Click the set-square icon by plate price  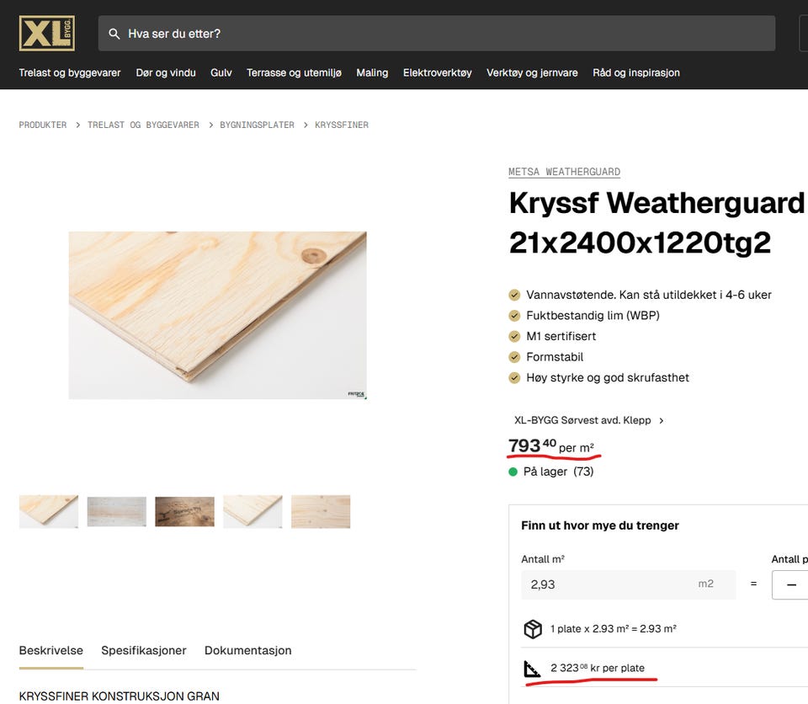pos(532,669)
